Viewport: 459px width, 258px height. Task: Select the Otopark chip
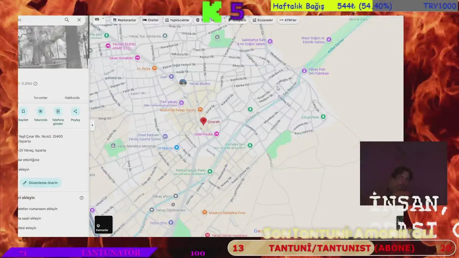(237, 20)
